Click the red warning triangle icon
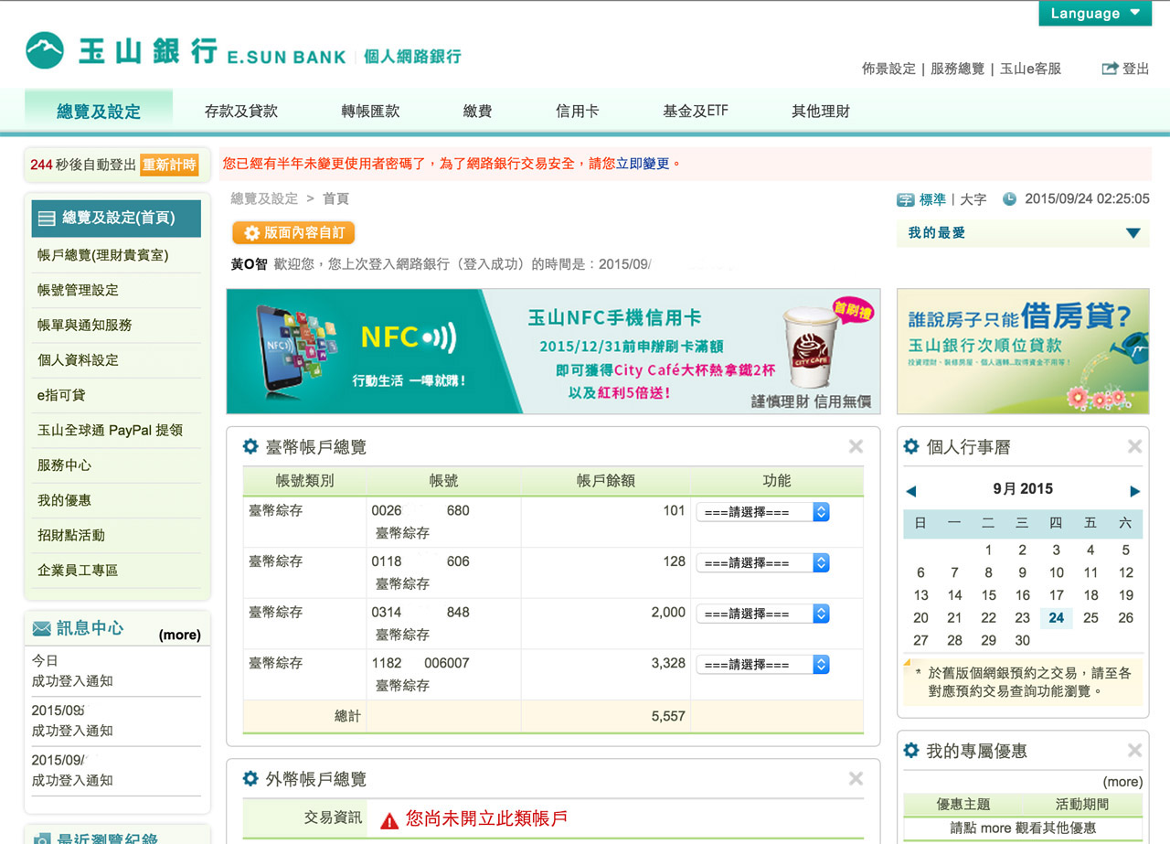The width and height of the screenshot is (1170, 844). coord(389,820)
